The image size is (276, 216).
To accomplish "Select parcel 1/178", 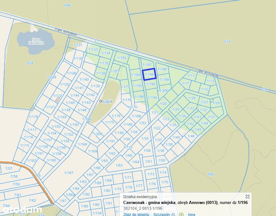I will [127, 100].
